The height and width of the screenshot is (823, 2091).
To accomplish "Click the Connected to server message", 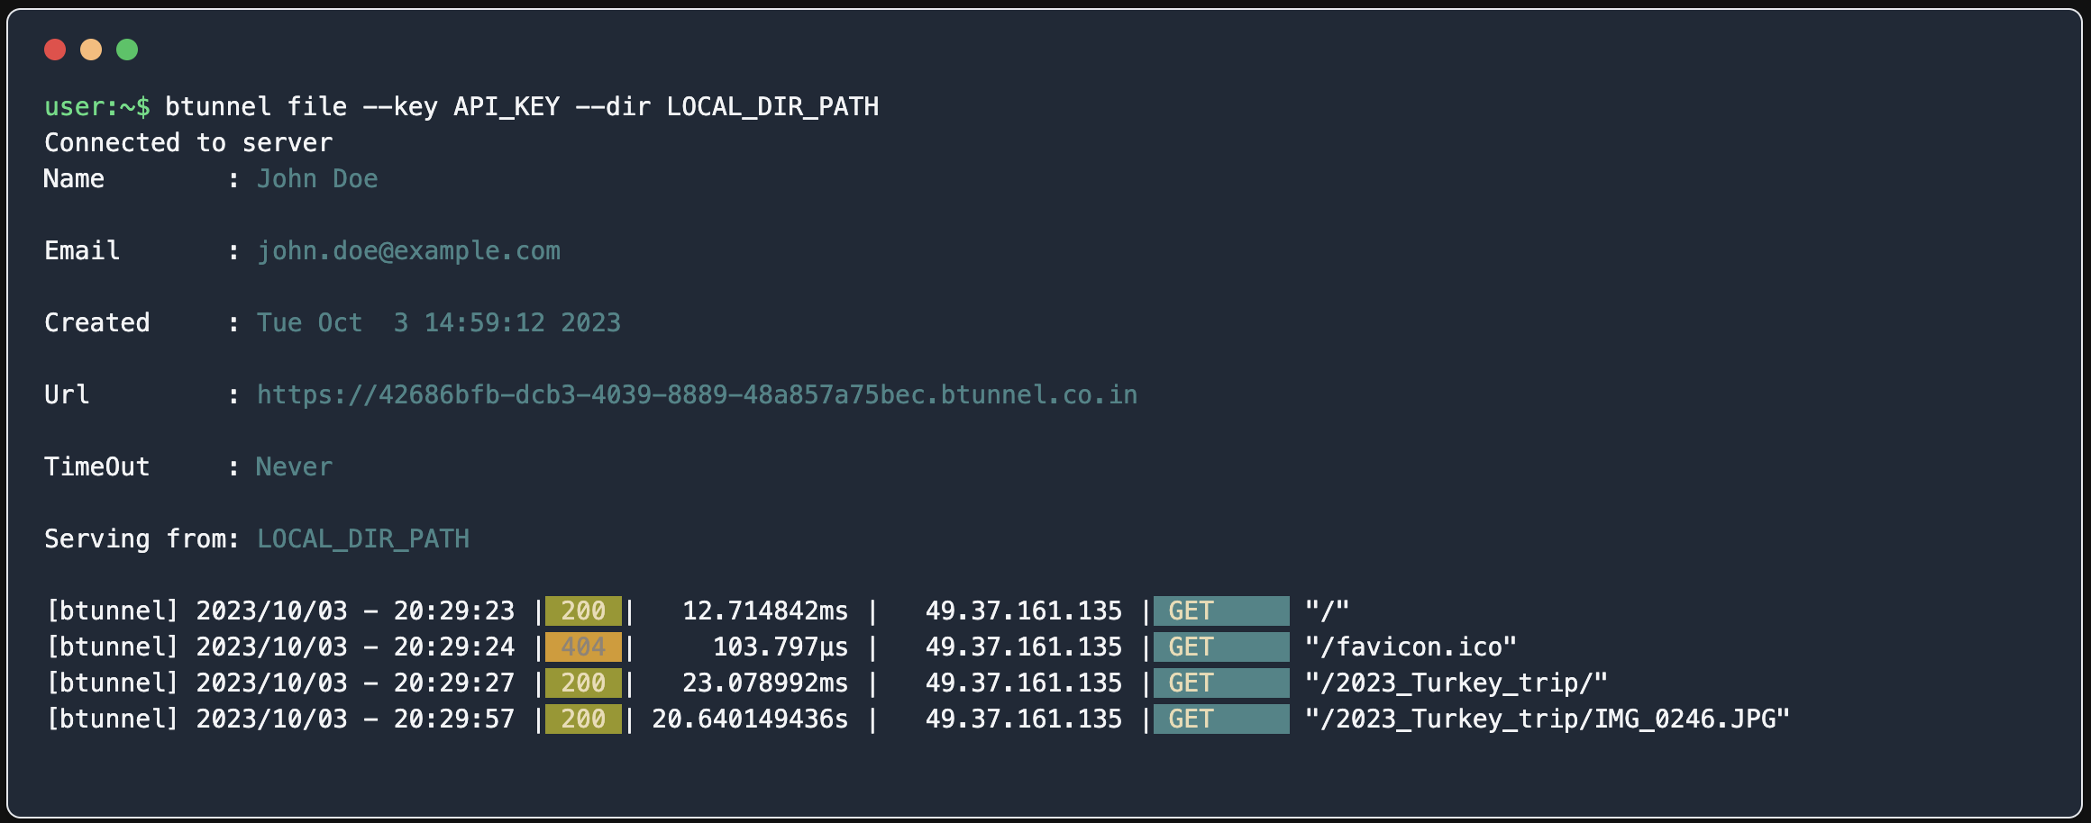I will point(188,142).
